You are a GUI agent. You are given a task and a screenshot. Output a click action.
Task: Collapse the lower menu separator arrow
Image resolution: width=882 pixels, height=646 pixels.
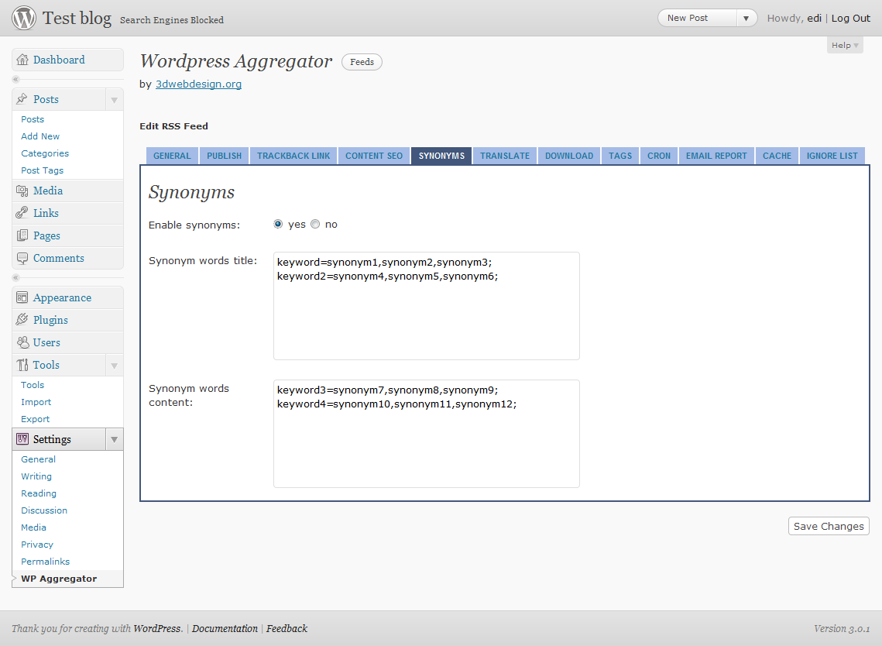[15, 277]
